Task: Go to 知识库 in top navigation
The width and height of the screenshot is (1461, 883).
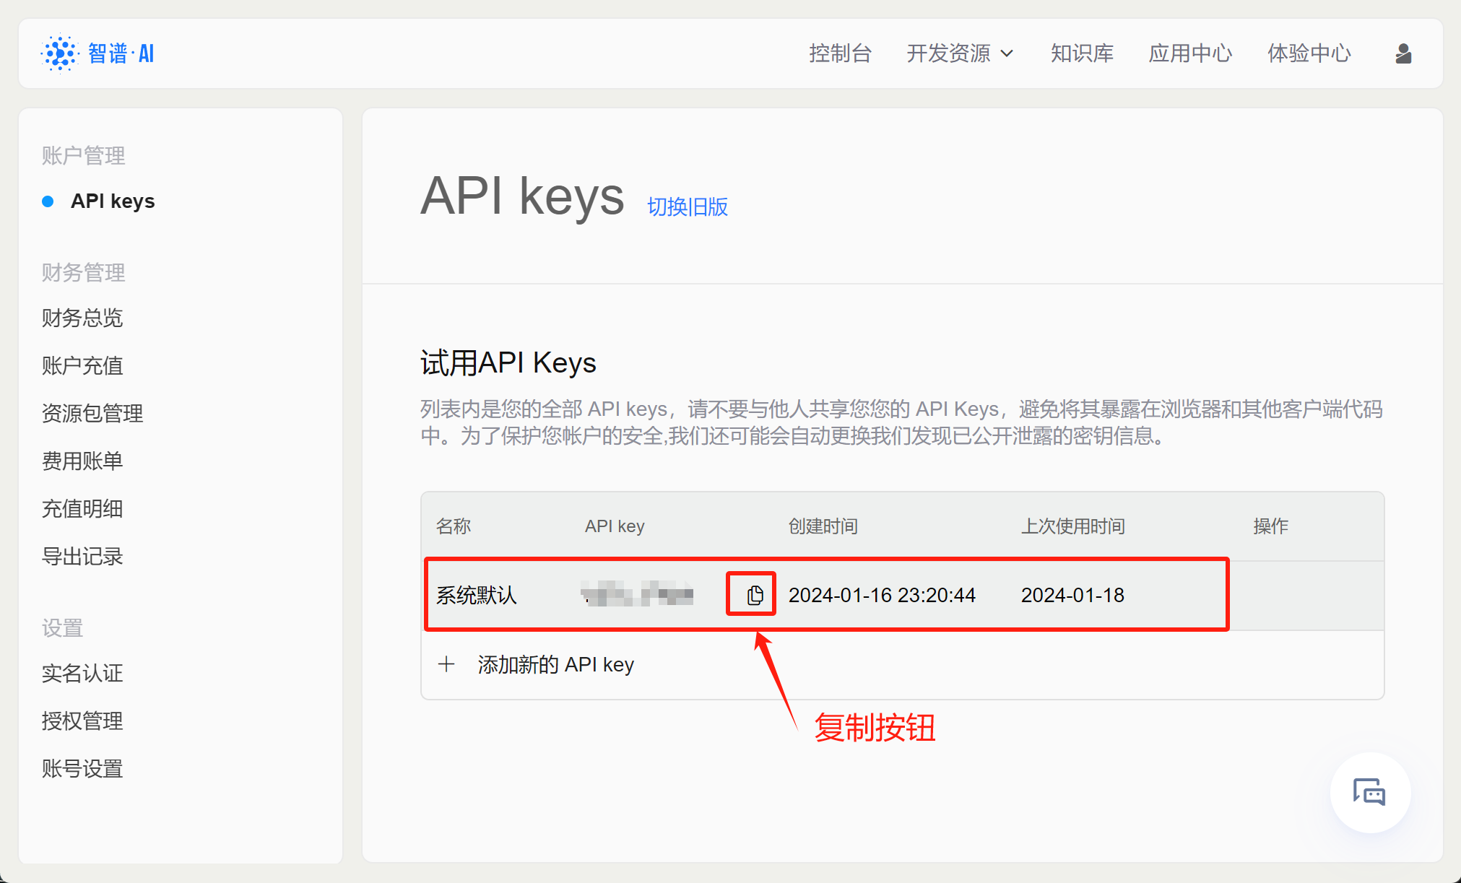Action: 1082,53
